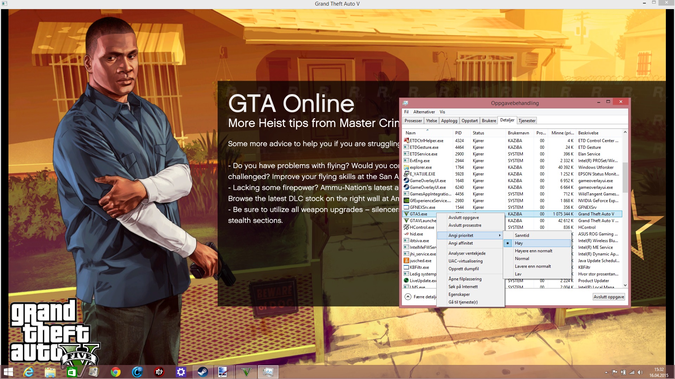
Task: Open Windows Store taskbar icon
Action: (72, 372)
